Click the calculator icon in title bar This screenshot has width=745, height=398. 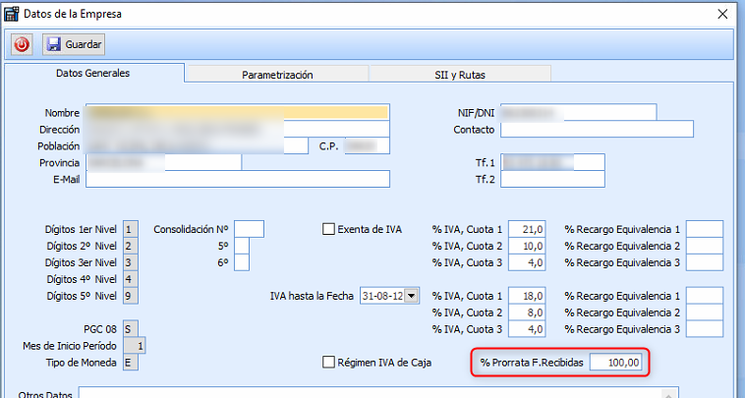coord(11,12)
